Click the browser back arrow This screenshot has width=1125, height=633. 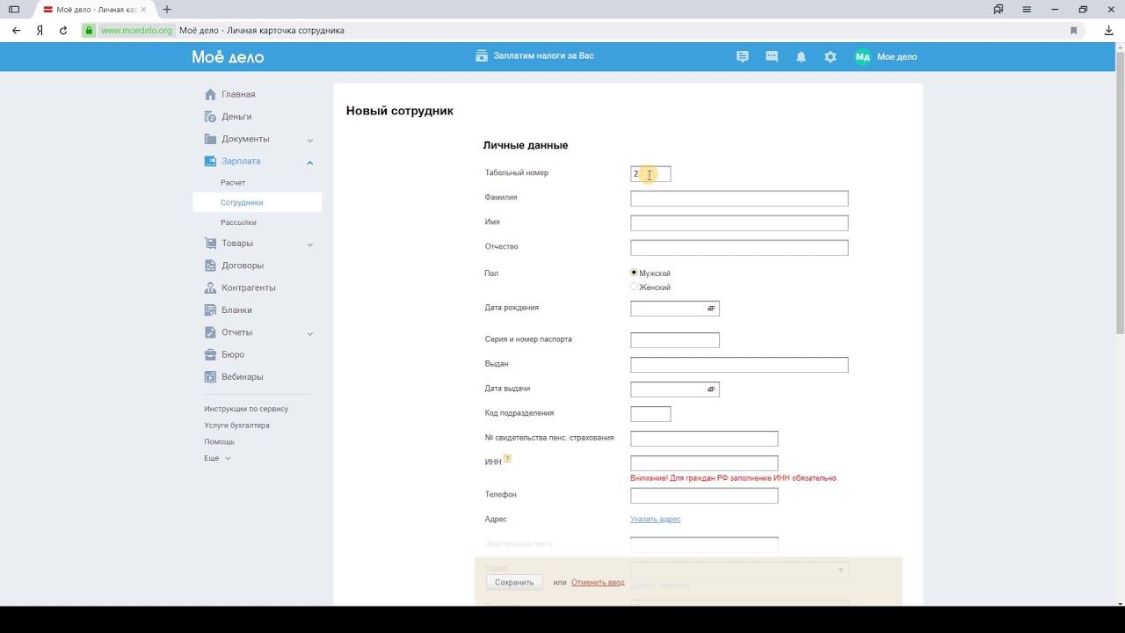pos(16,30)
